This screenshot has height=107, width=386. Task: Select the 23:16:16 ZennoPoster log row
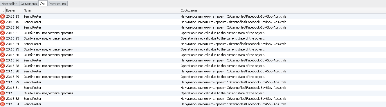pyautogui.click(x=193, y=27)
